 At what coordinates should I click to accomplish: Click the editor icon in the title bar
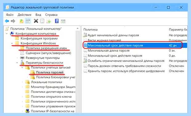(7, 7)
